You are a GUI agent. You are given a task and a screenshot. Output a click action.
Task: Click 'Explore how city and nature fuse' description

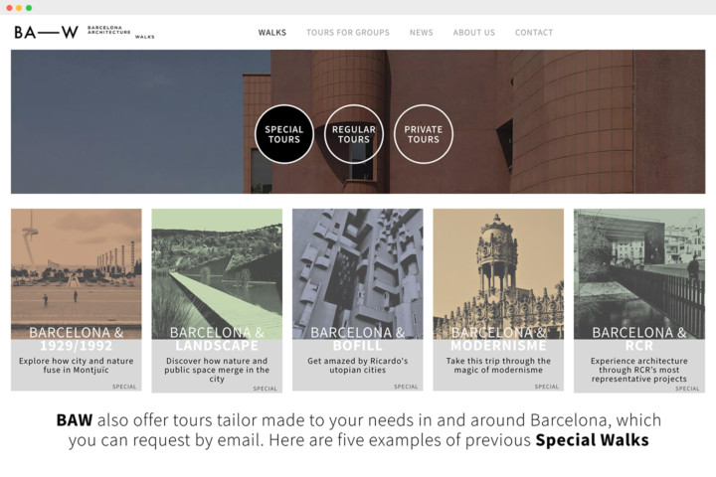[x=77, y=366]
